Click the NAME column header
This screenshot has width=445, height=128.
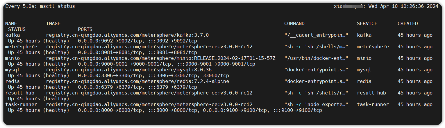click(x=11, y=24)
